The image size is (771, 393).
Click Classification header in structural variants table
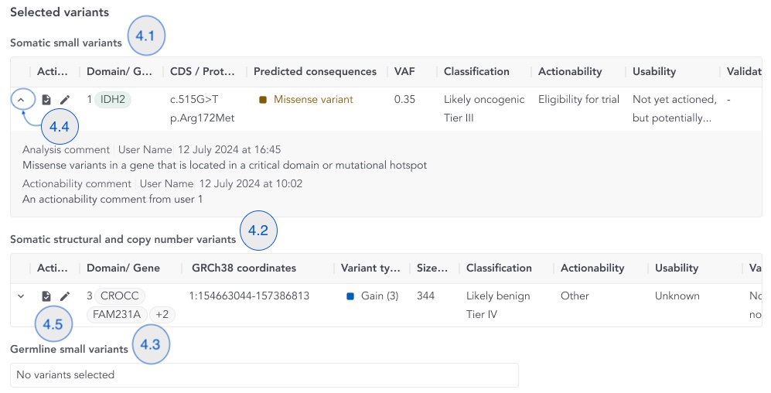(x=499, y=268)
